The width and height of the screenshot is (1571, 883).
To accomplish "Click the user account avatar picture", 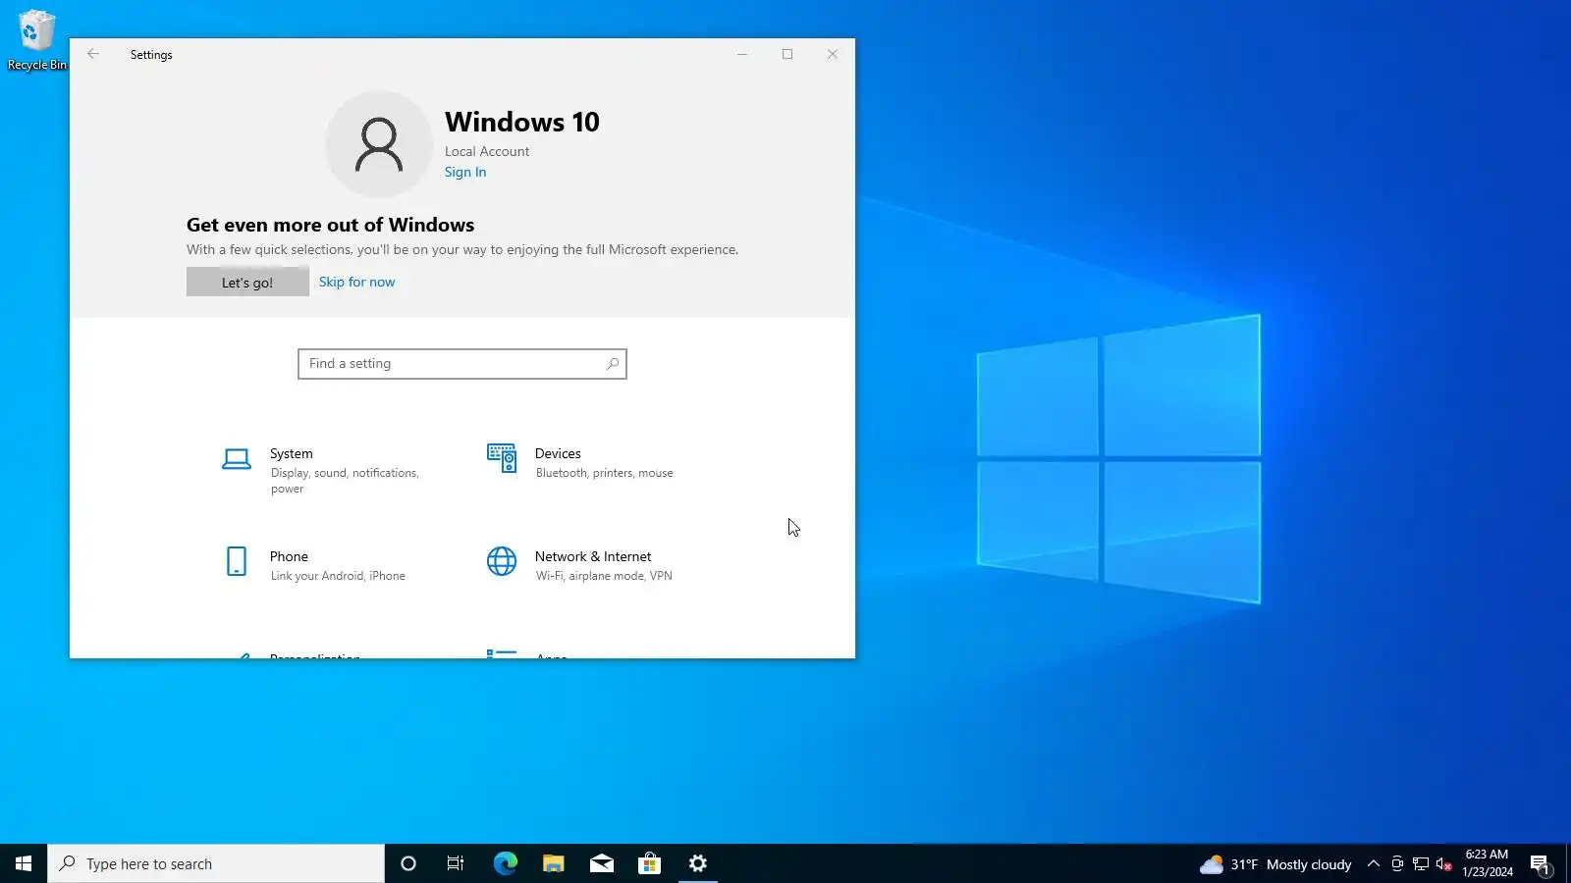I will point(379,144).
